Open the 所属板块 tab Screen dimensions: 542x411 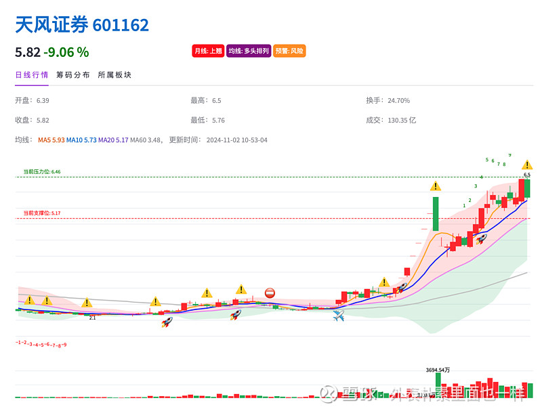tap(114, 75)
